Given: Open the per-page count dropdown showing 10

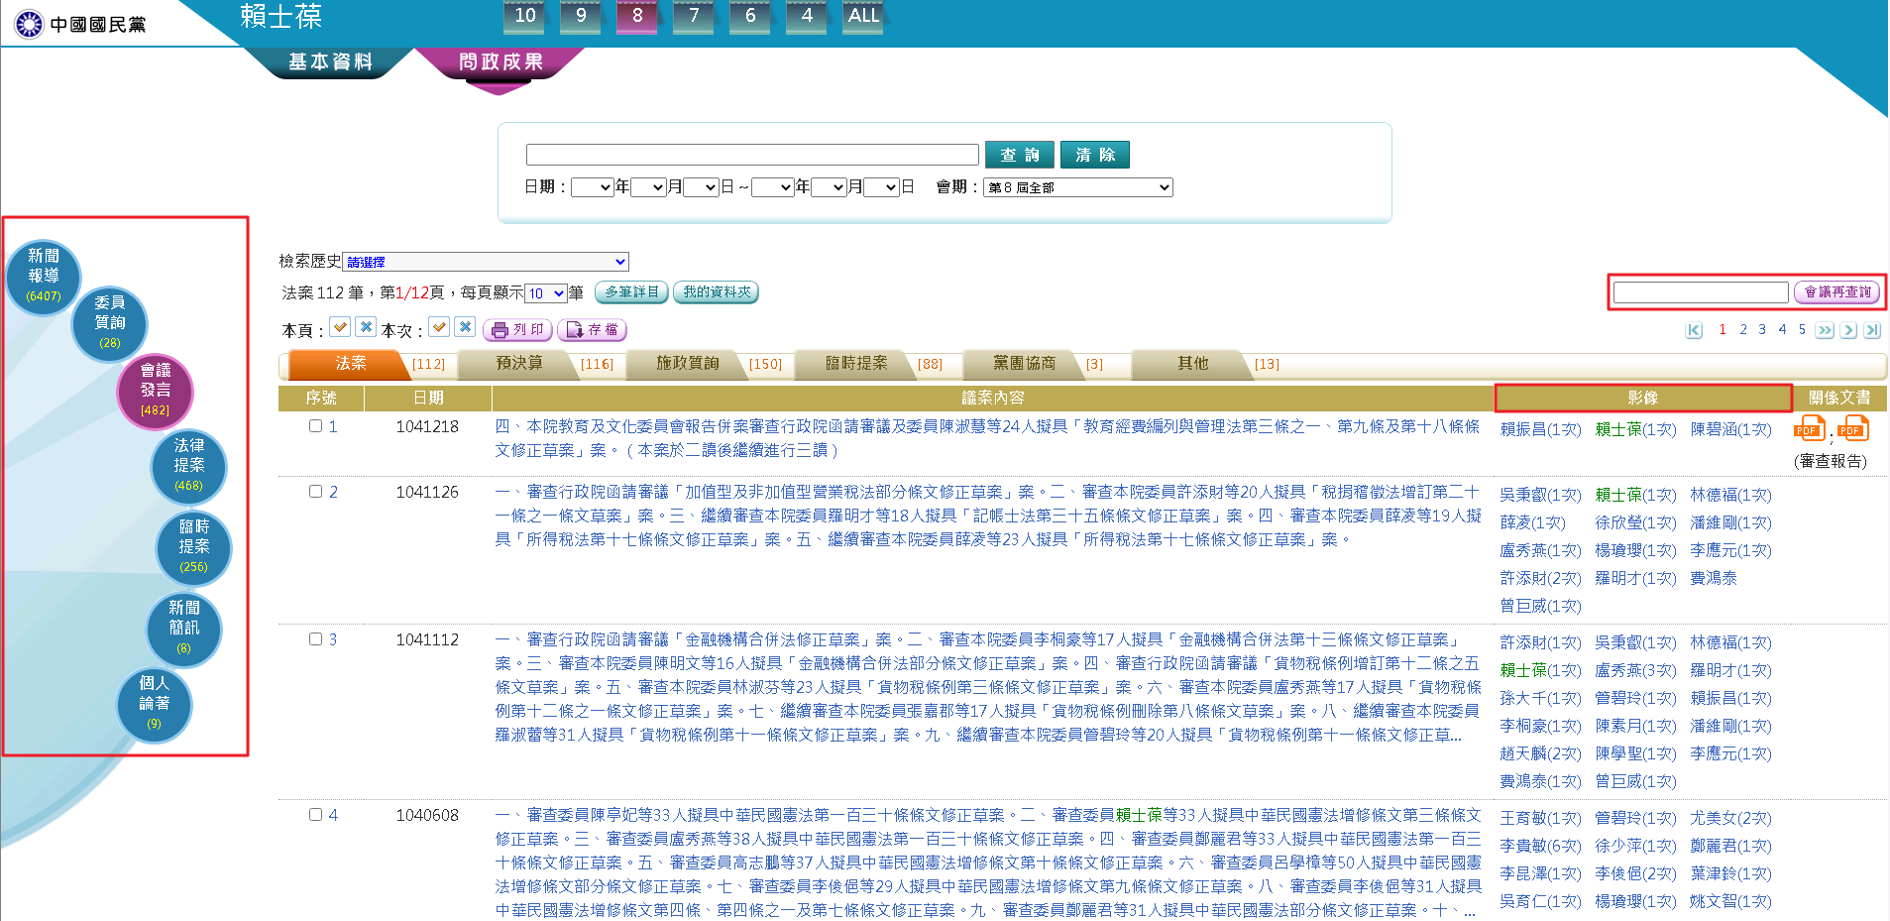Looking at the screenshot, I should point(545,293).
